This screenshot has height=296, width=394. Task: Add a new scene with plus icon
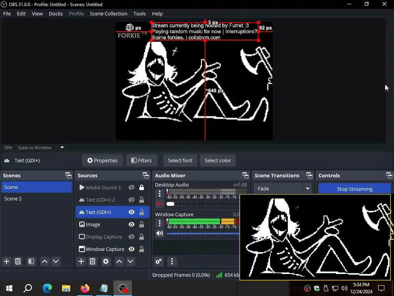tap(7, 261)
